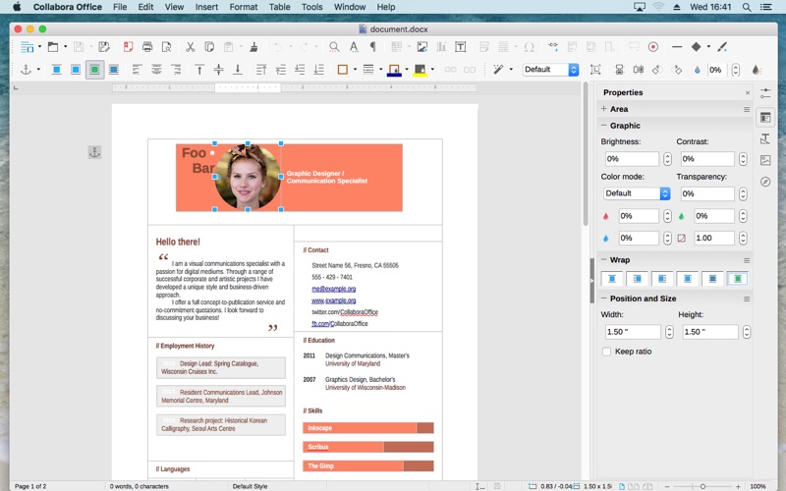
Task: Click the Crop image icon
Action: coord(595,70)
